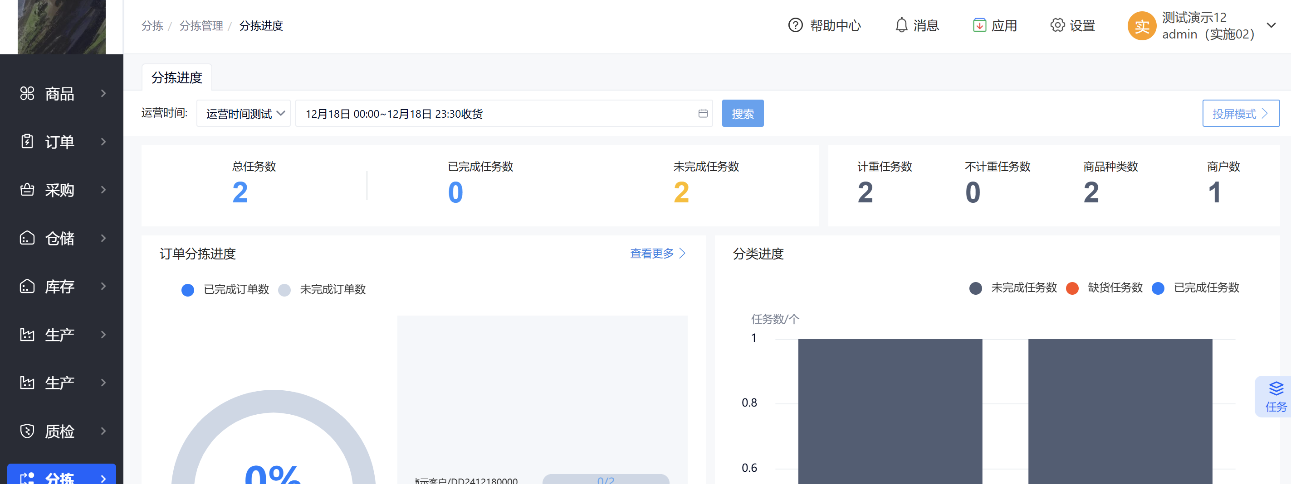Select the 分拣进度 tab
The image size is (1291, 484).
tap(176, 77)
